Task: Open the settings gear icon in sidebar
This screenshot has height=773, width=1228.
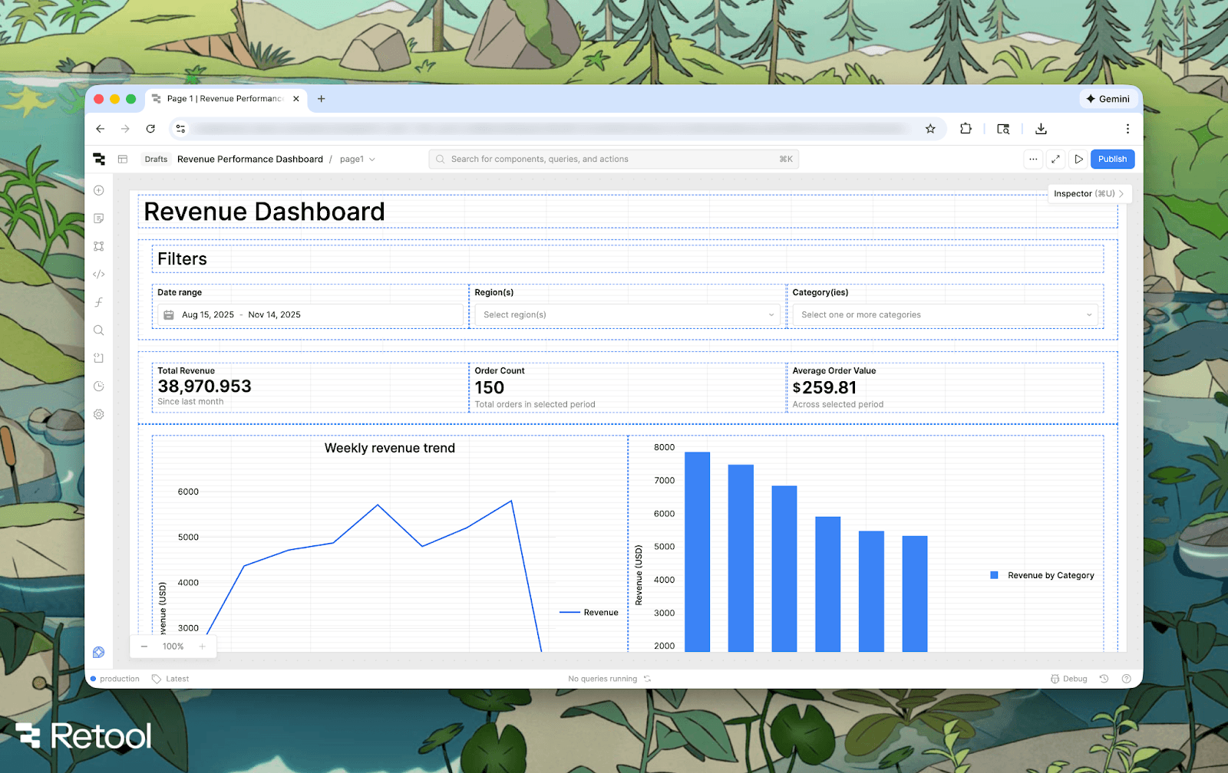Action: coord(99,414)
